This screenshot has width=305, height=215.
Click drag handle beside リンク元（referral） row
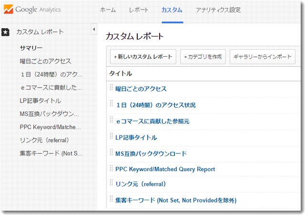click(x=112, y=184)
